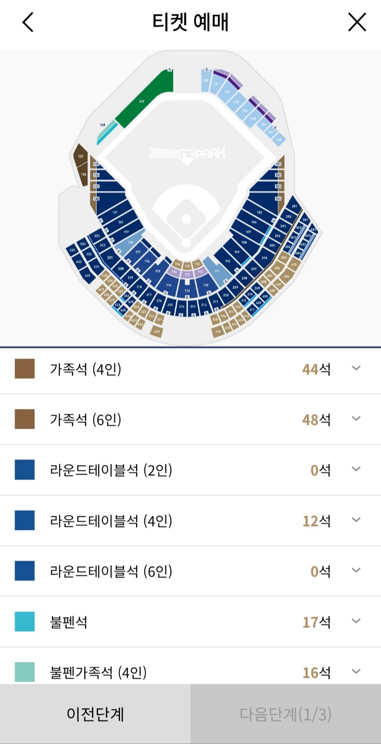Choose section 420 at bottom of map
The height and width of the screenshot is (744, 381).
tap(156, 331)
